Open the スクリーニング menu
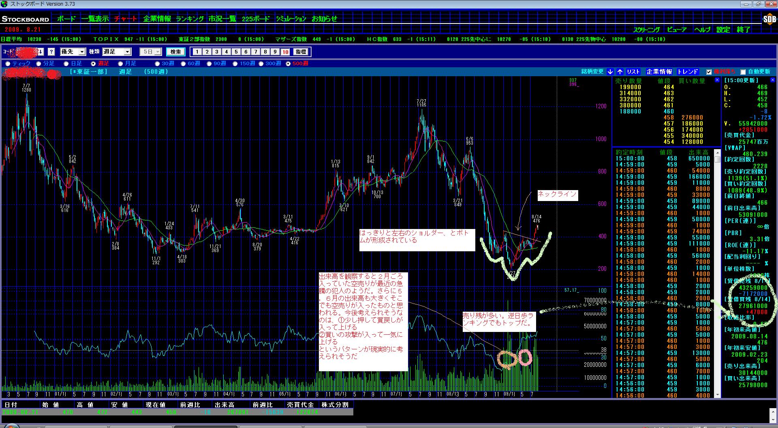 [646, 30]
